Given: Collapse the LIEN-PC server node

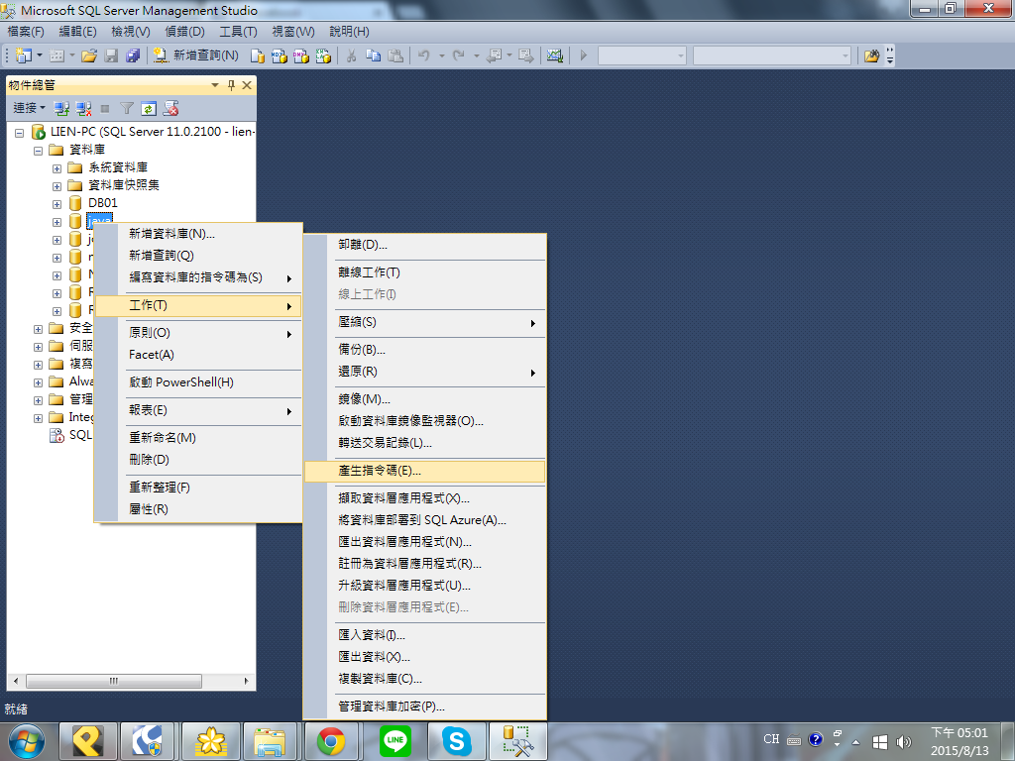Looking at the screenshot, I should (x=20, y=133).
